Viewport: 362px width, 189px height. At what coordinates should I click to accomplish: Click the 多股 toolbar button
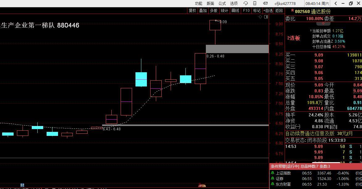click(214, 10)
